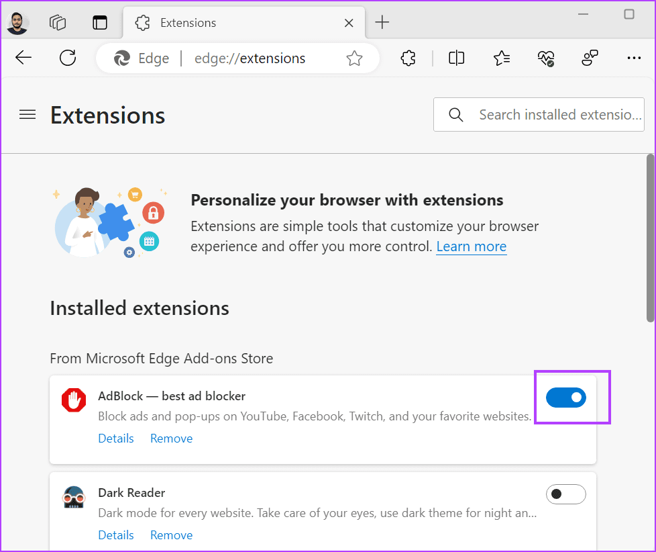Remove the AdBlock extension

[x=172, y=439]
